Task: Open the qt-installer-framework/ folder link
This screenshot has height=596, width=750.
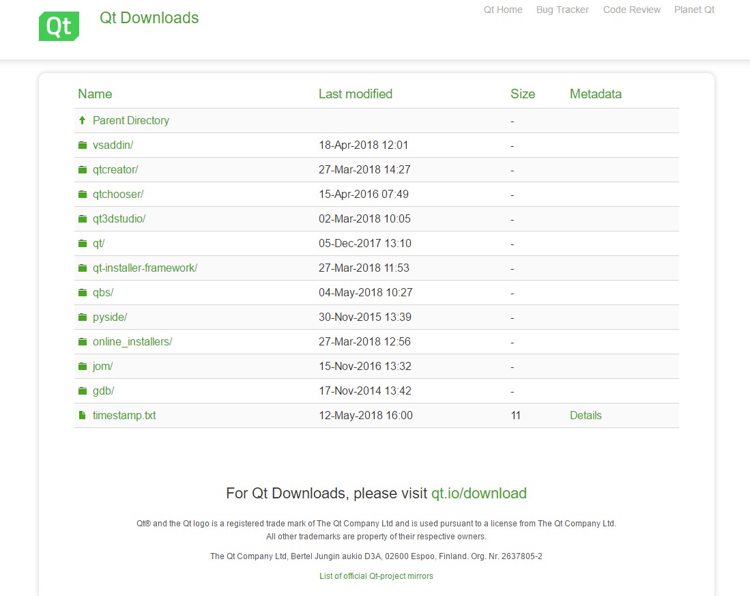Action: pyautogui.click(x=145, y=268)
